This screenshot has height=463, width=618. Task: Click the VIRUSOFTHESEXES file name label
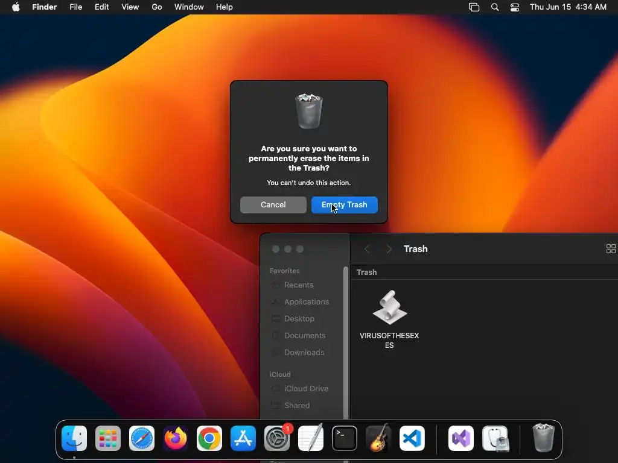click(x=389, y=340)
